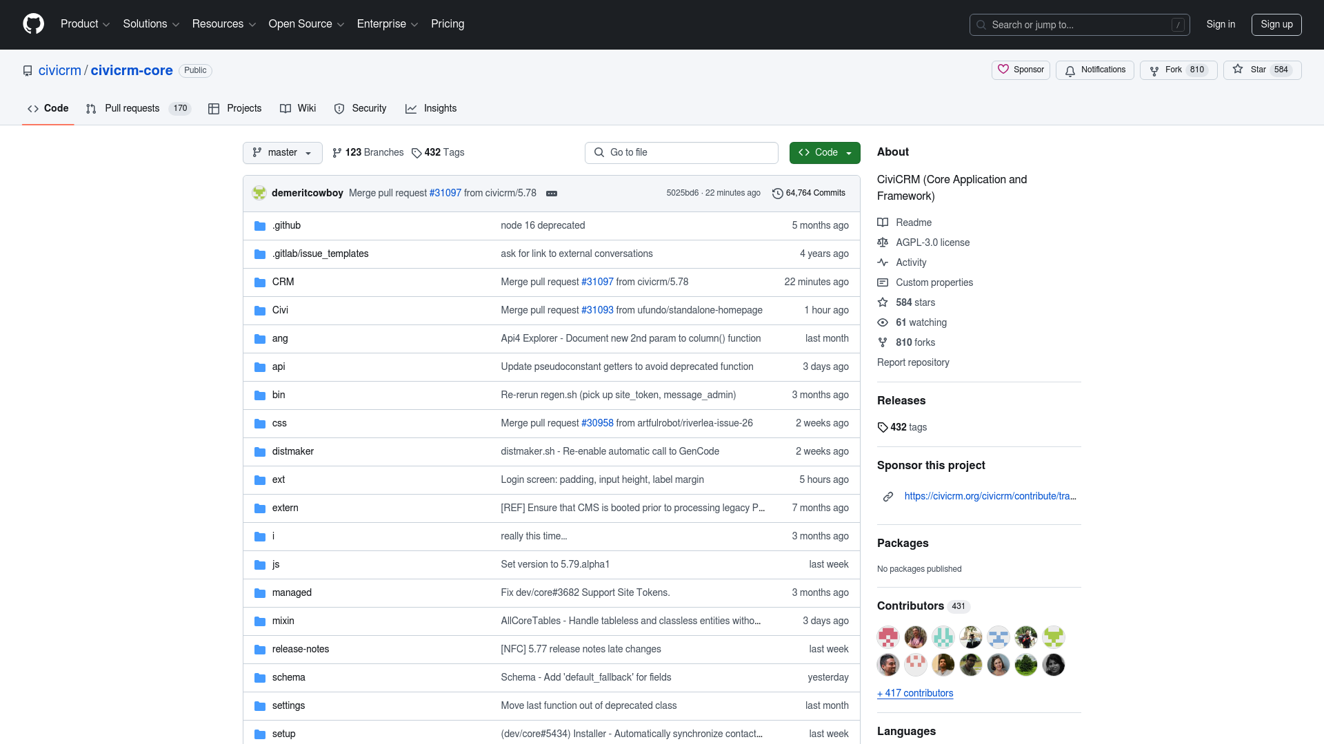Switch to the Projects tab
This screenshot has height=744, width=1324.
234,109
